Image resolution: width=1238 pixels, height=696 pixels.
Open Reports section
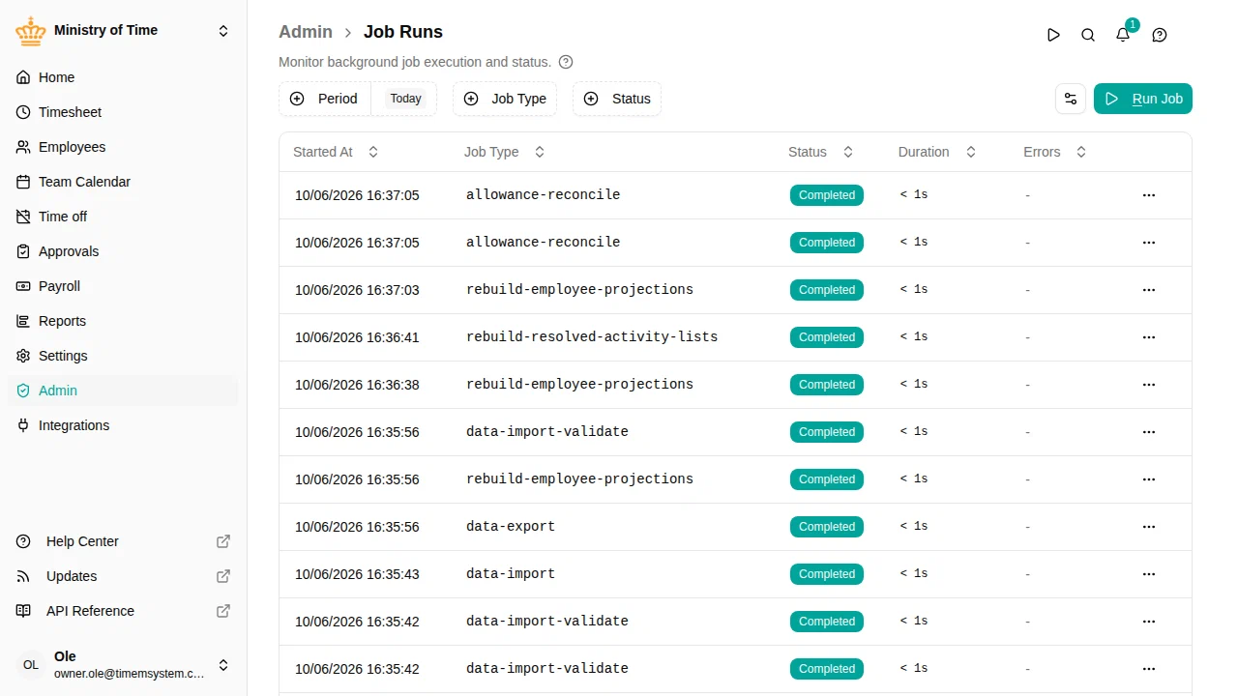tap(123, 321)
